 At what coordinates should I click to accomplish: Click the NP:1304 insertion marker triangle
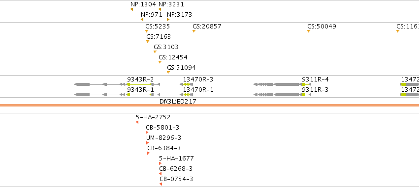[132, 9]
